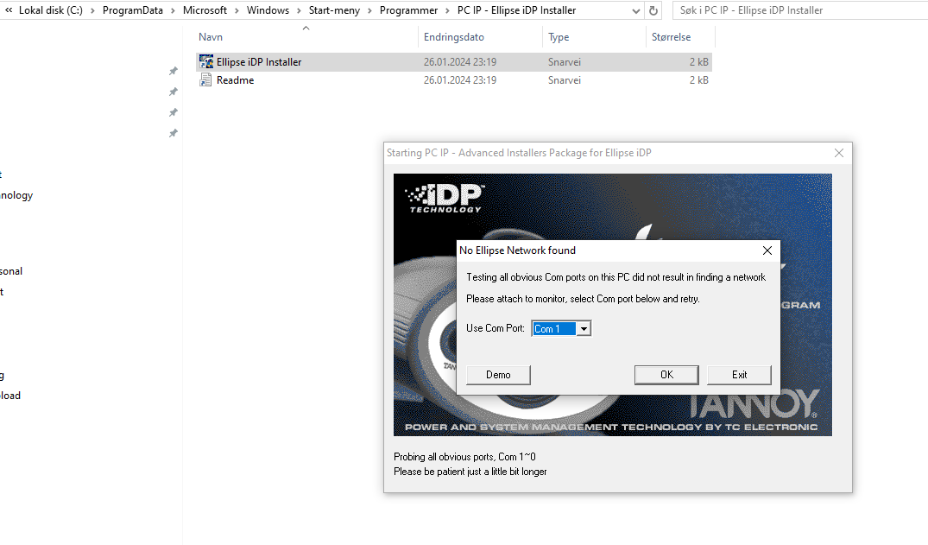
Task: Sort by the Størrelse column header
Action: [671, 37]
